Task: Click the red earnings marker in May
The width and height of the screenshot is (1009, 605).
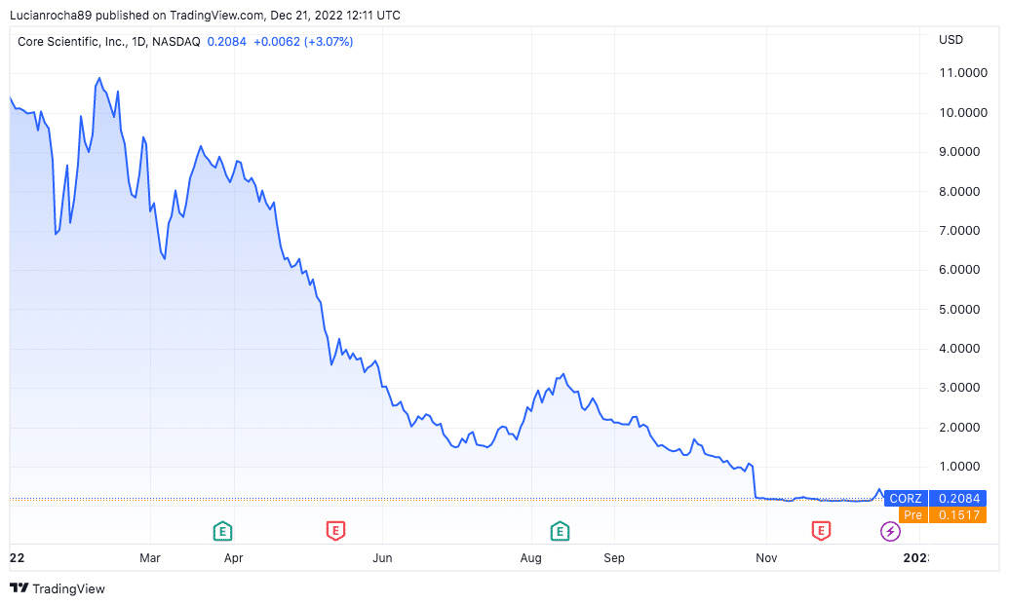Action: coord(335,531)
